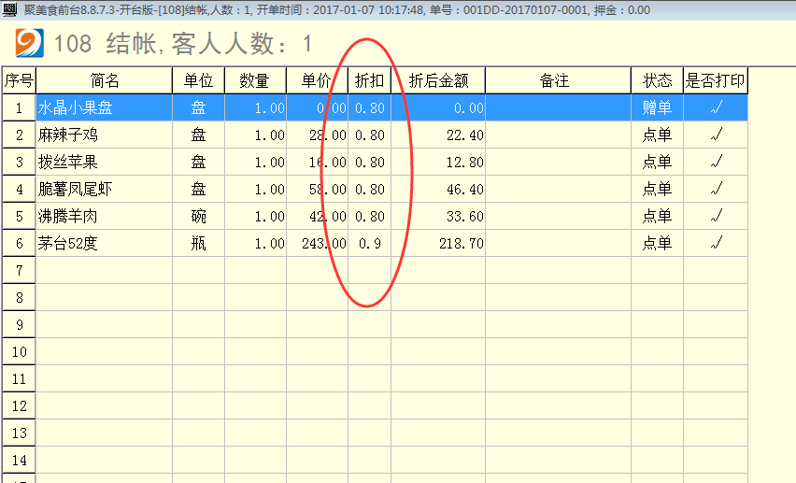This screenshot has width=796, height=483.
Task: Click discount cell 0.9 for 茅台52度
Action: tap(369, 244)
